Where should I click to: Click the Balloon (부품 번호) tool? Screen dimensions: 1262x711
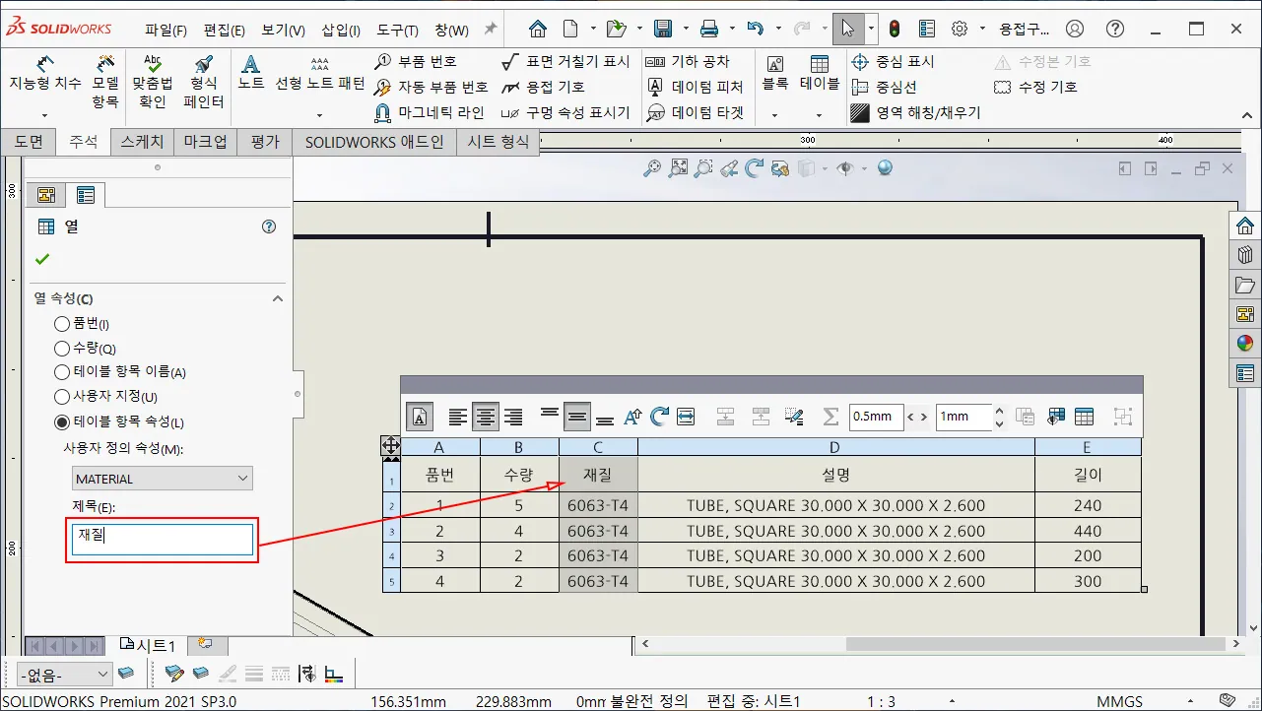(415, 61)
